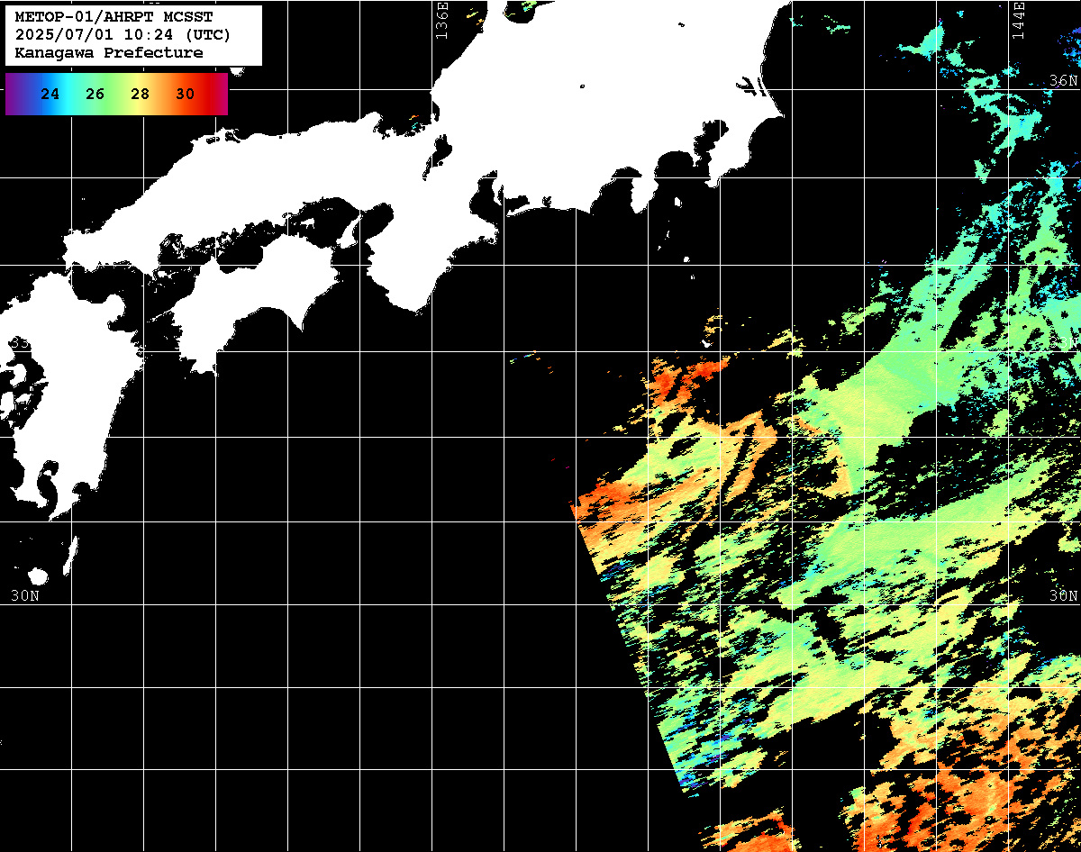This screenshot has width=1081, height=852.
Task: Click the 24 value on the color scale
Action: pyautogui.click(x=50, y=94)
